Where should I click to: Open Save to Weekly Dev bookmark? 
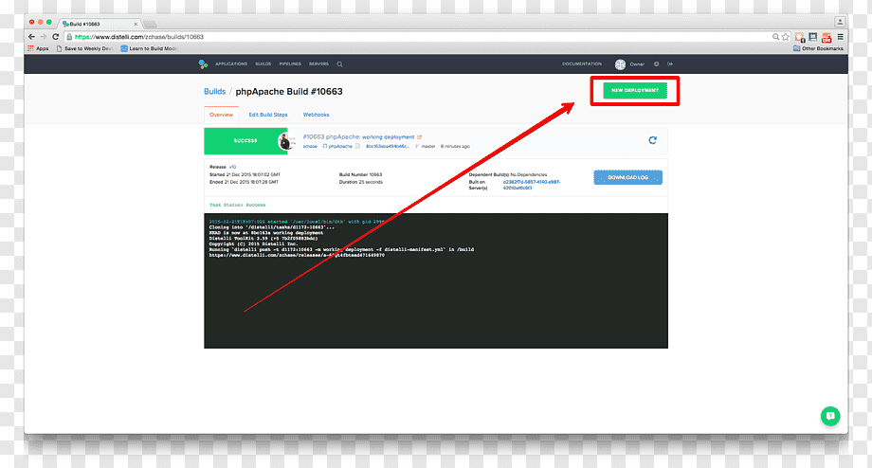(x=84, y=48)
